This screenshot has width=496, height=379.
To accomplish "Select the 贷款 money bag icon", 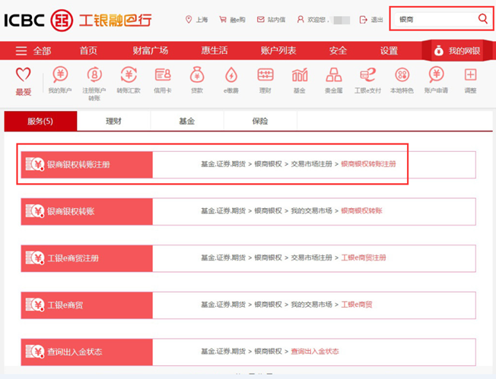I will pyautogui.click(x=197, y=75).
